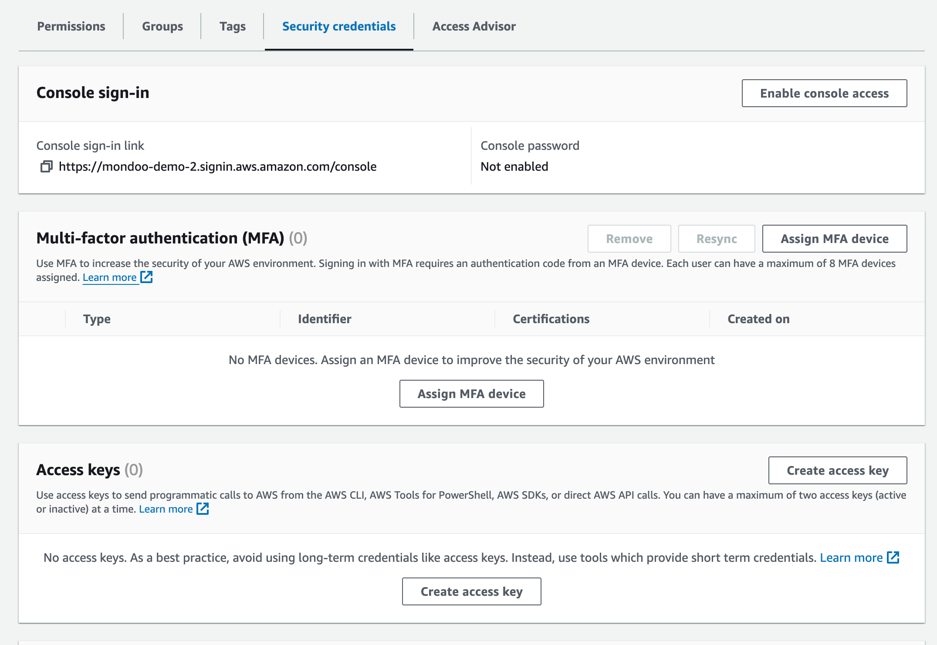The height and width of the screenshot is (645, 937).
Task: Select the Tags tab
Action: pos(233,26)
